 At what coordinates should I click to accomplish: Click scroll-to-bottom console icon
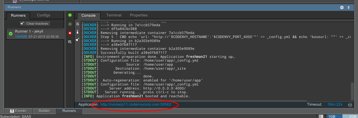click(x=77, y=32)
